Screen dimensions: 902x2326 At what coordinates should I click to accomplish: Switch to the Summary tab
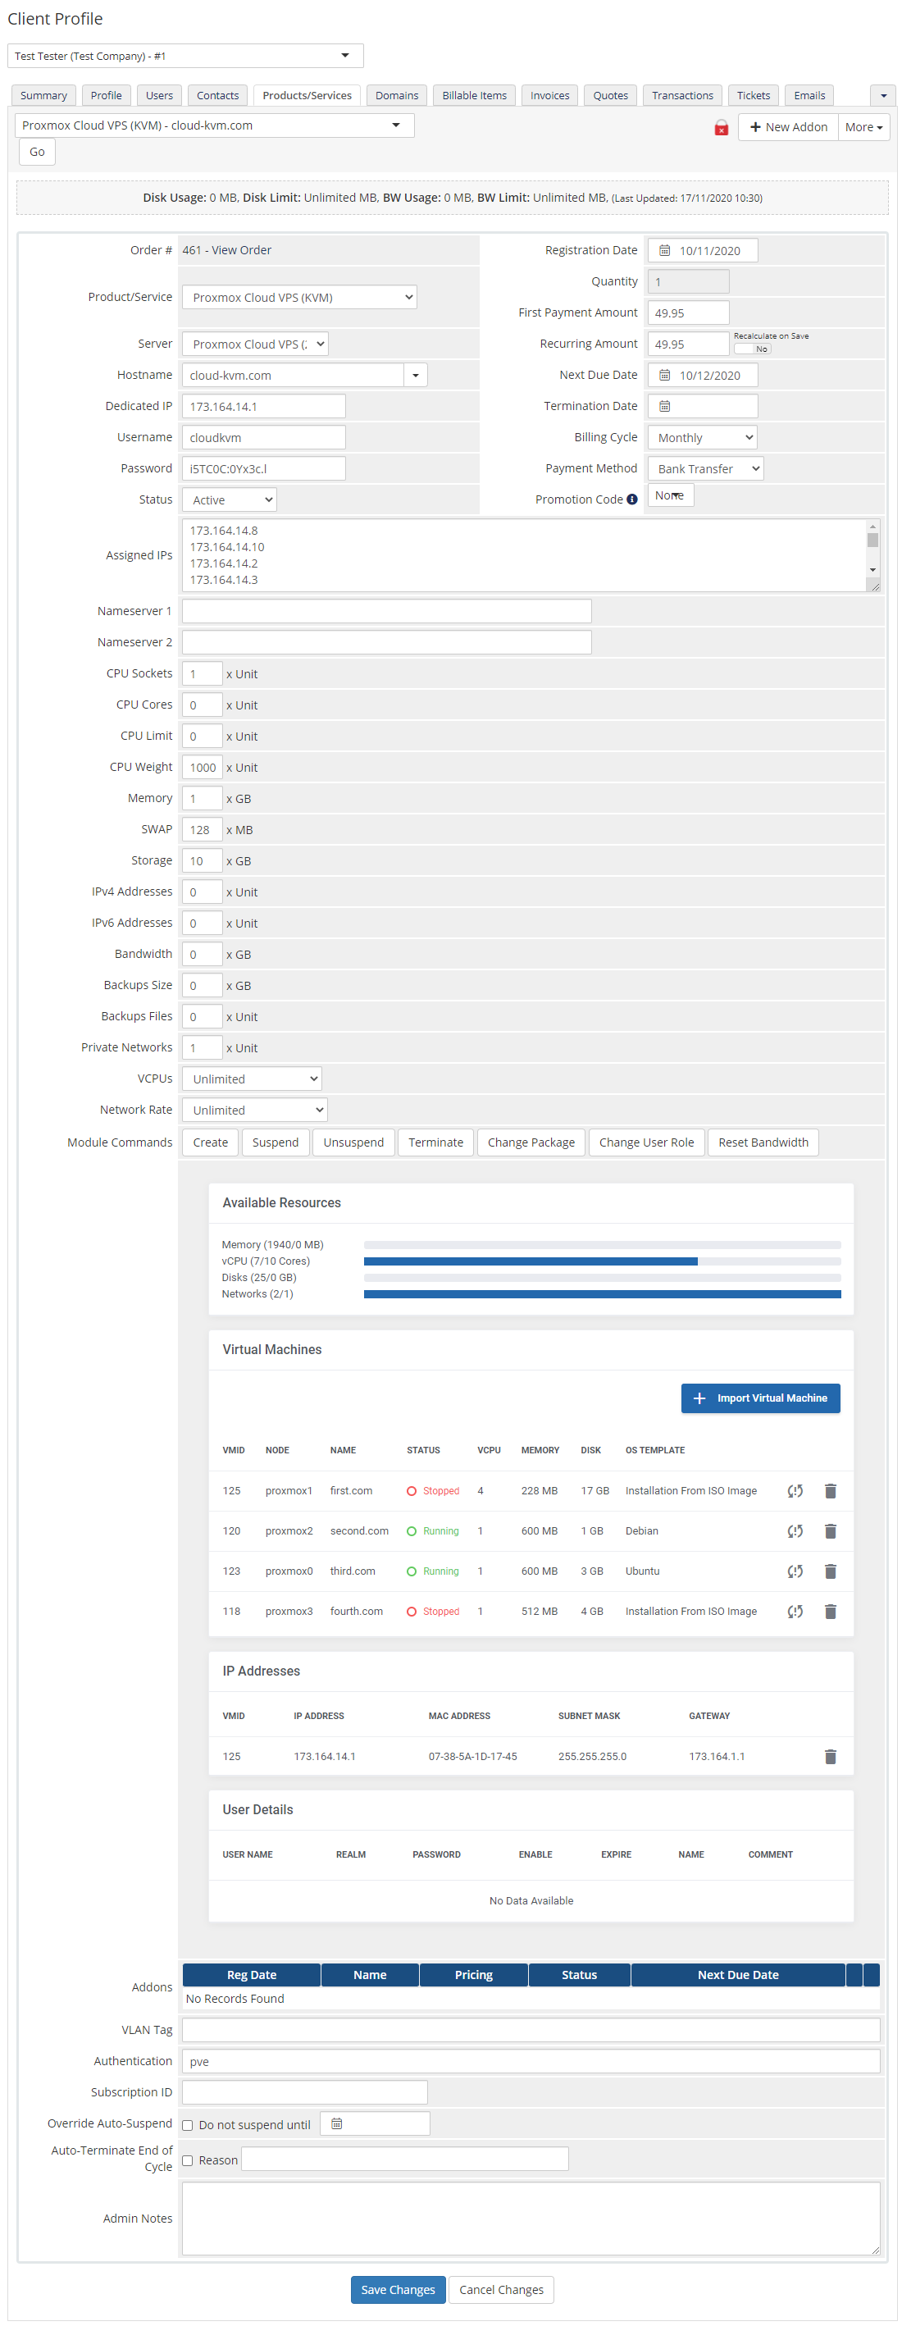tap(43, 95)
